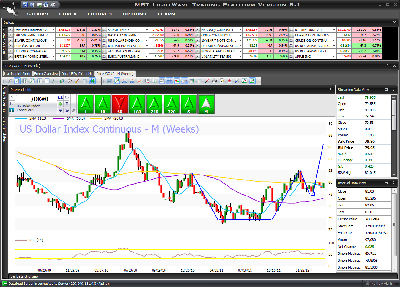400x287 pixels.
Task: Open the help question mark icon
Action: tap(32, 5)
